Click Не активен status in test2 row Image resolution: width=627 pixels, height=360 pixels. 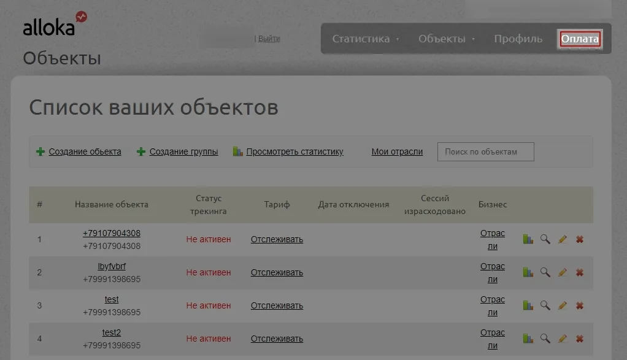(209, 339)
